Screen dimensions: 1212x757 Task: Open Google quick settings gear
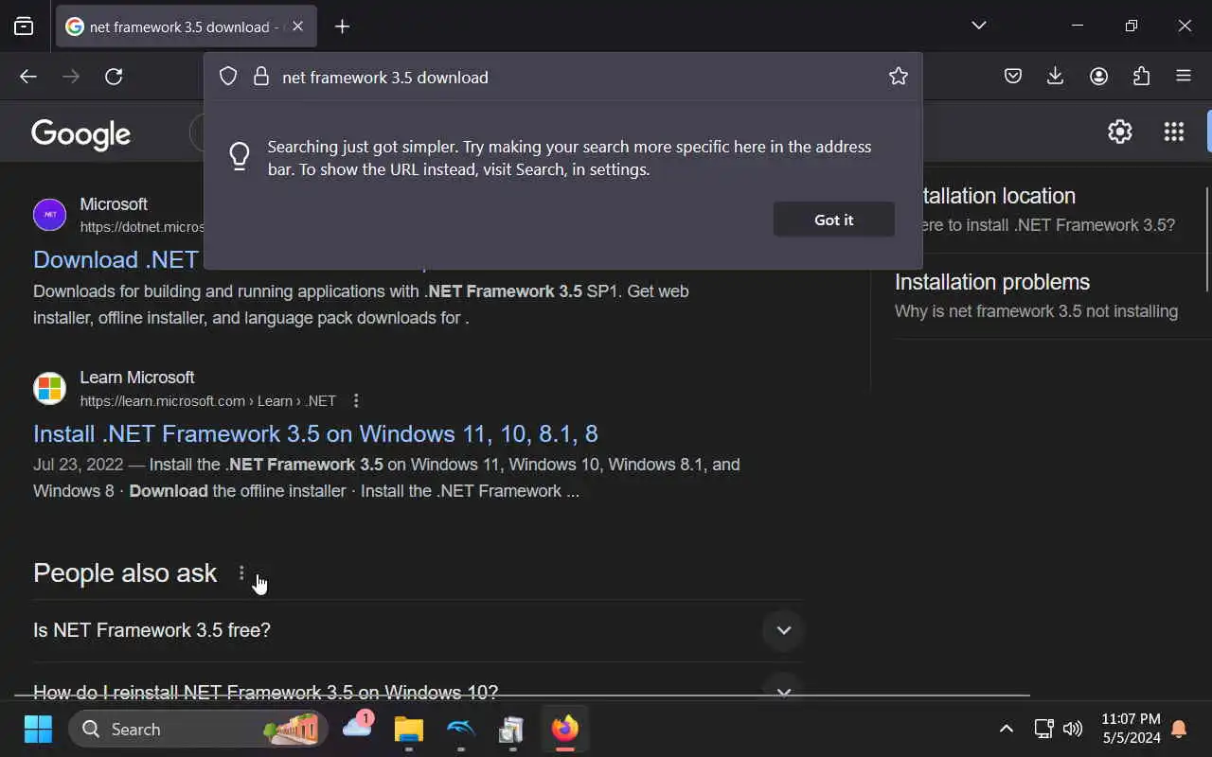(1120, 132)
